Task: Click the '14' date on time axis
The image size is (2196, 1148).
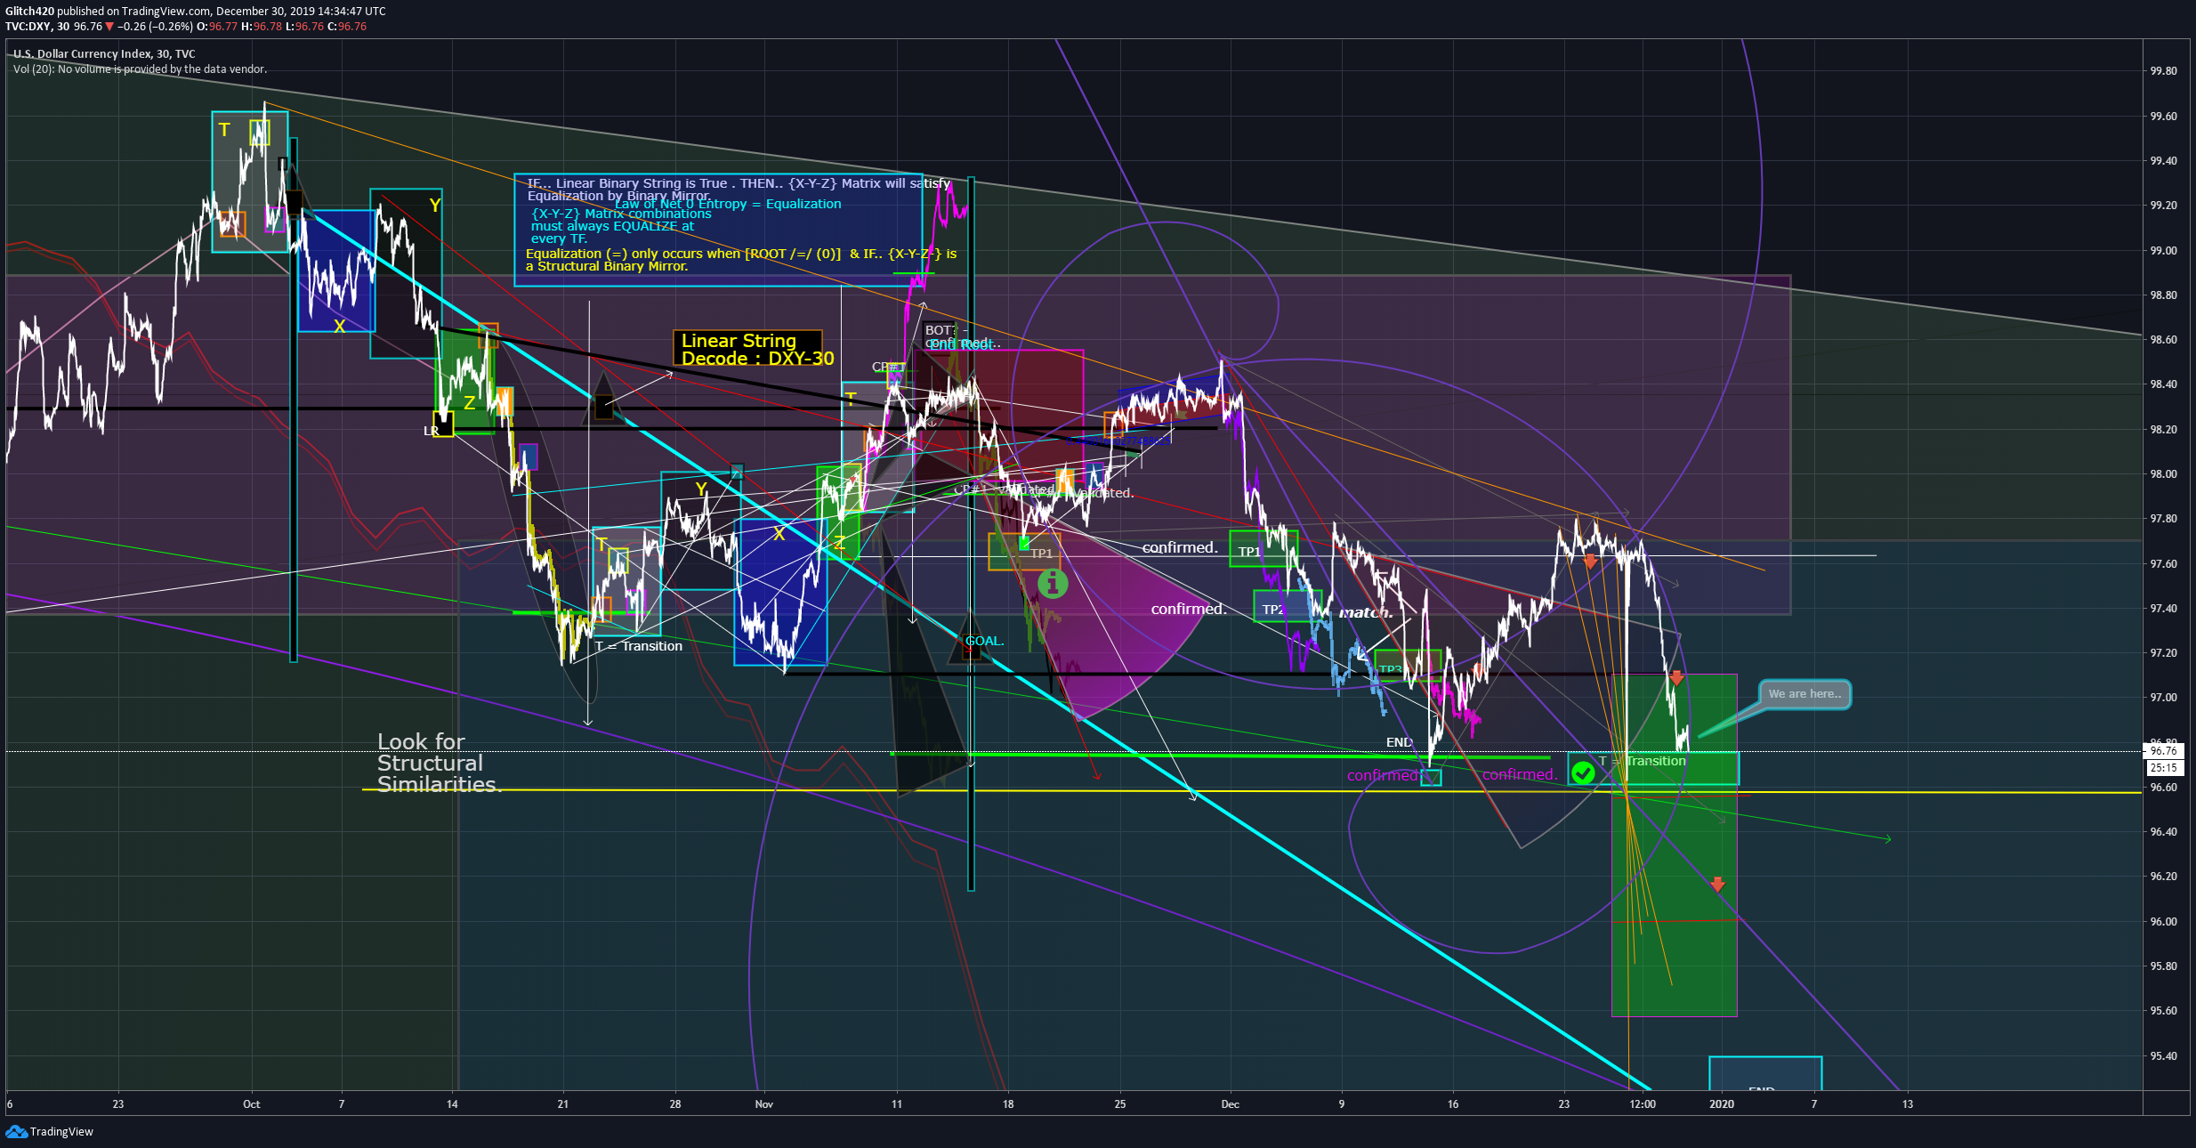Action: coord(452,1104)
